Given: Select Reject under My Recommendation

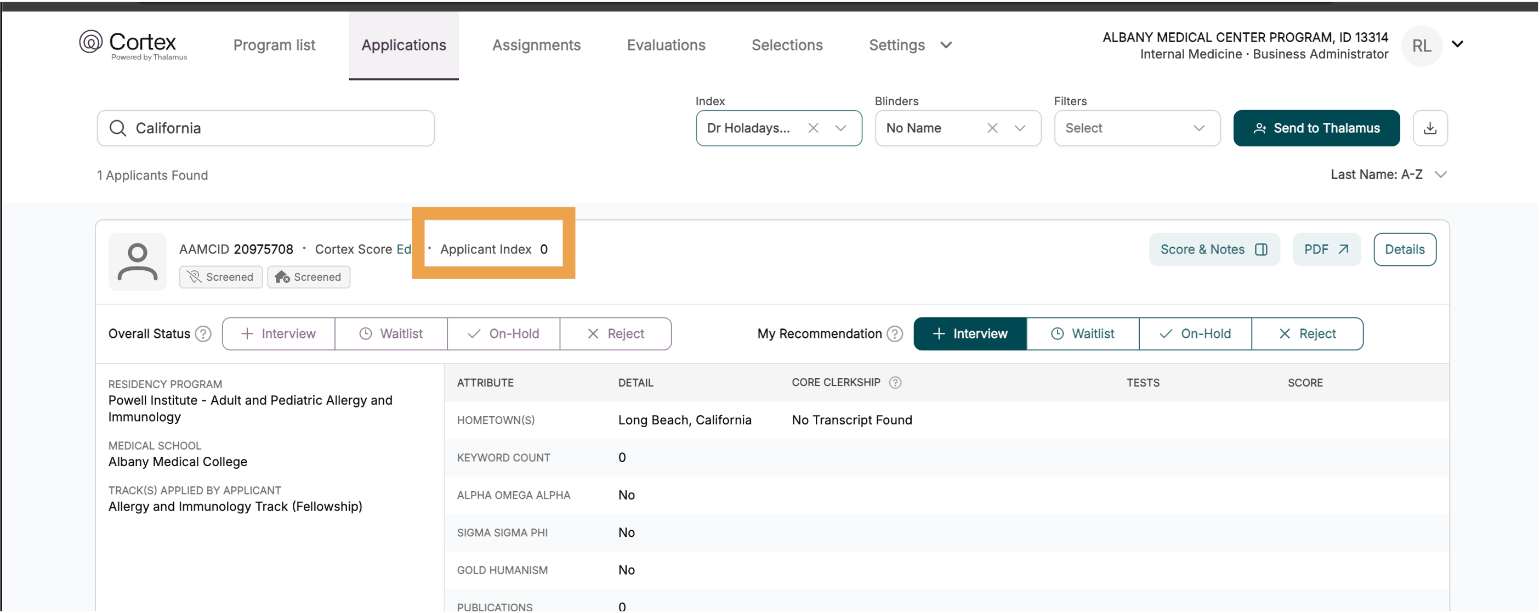Looking at the screenshot, I should (1307, 334).
